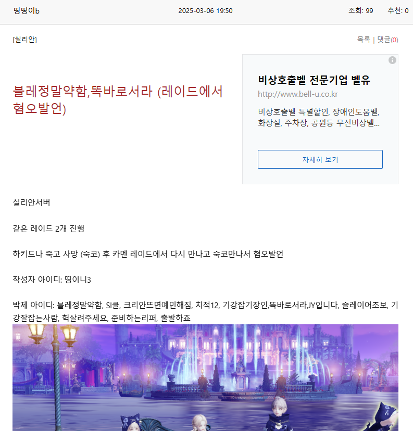Click the 추천: 0 recommendation count
Screen dimensions: 413x431
398,11
